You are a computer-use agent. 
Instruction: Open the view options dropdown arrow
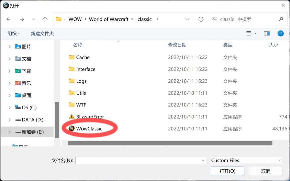(255, 33)
